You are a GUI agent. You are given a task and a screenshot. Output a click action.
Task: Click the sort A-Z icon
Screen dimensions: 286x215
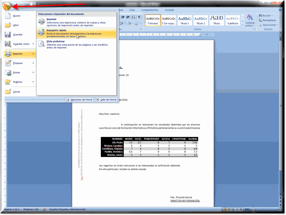coord(133,17)
